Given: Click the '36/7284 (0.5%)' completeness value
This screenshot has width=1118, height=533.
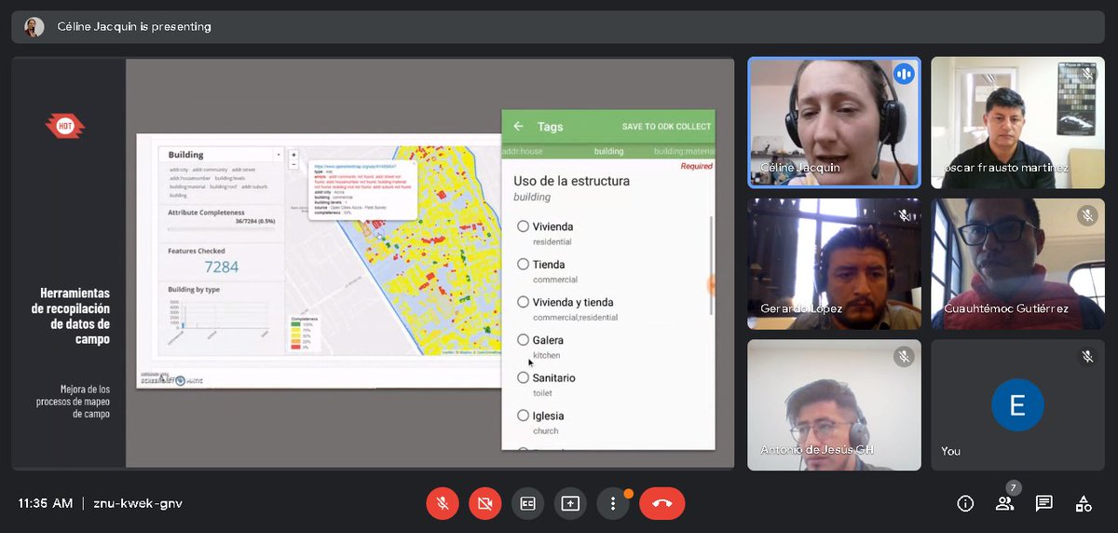Looking at the screenshot, I should coord(254,221).
